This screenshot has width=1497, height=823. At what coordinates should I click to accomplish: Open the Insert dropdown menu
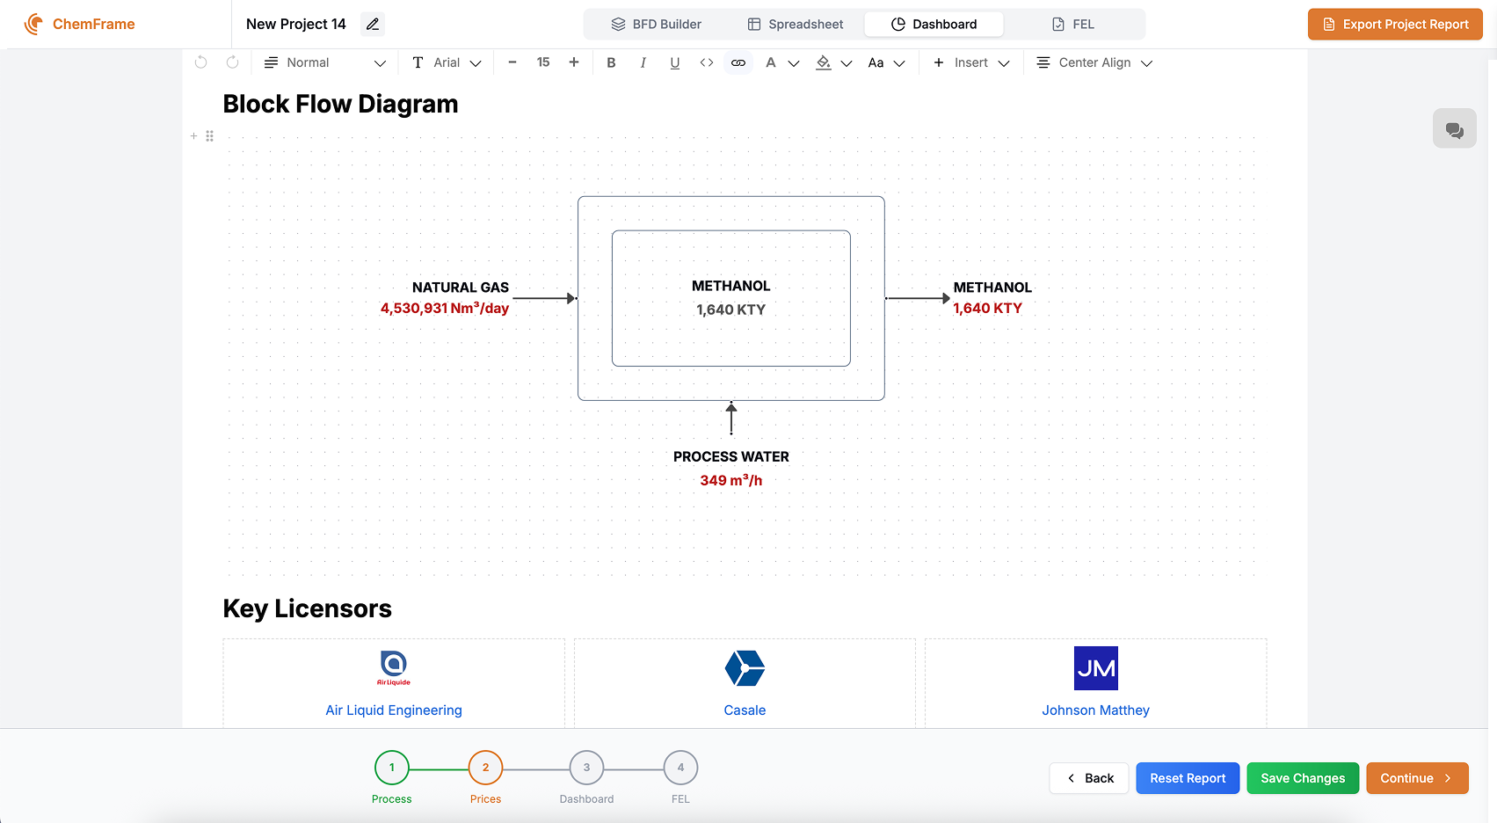click(971, 62)
